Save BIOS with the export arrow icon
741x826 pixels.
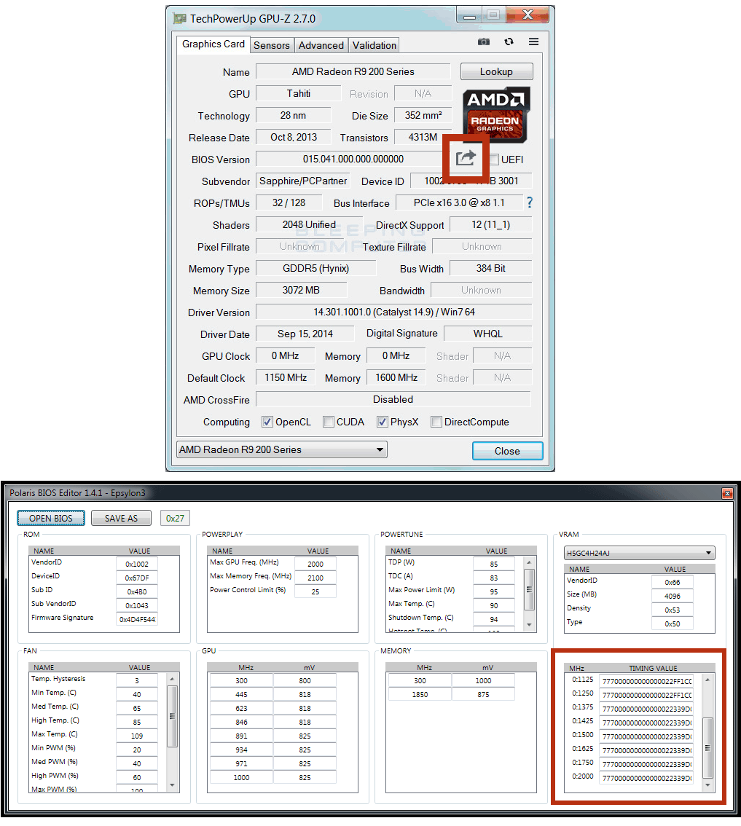466,157
